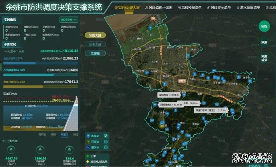Toggle the 水库站 layer checkbox
The image size is (276, 167).
[106, 136]
